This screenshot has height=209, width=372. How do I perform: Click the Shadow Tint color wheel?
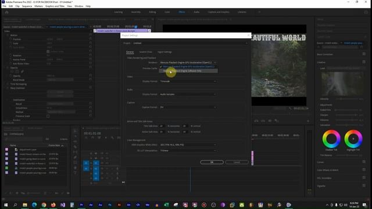coord(331,139)
